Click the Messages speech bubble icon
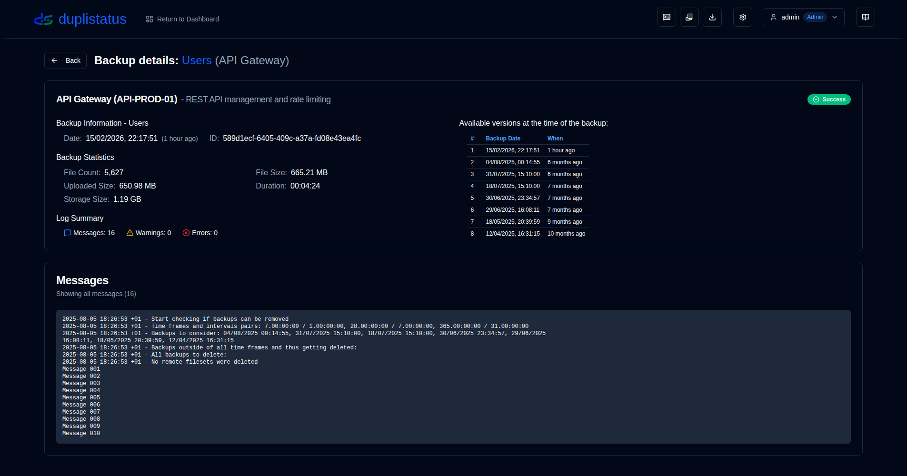The image size is (907, 476). pyautogui.click(x=67, y=233)
